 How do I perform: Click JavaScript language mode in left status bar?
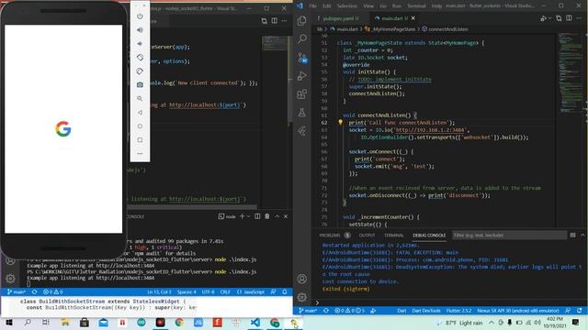[251, 291]
